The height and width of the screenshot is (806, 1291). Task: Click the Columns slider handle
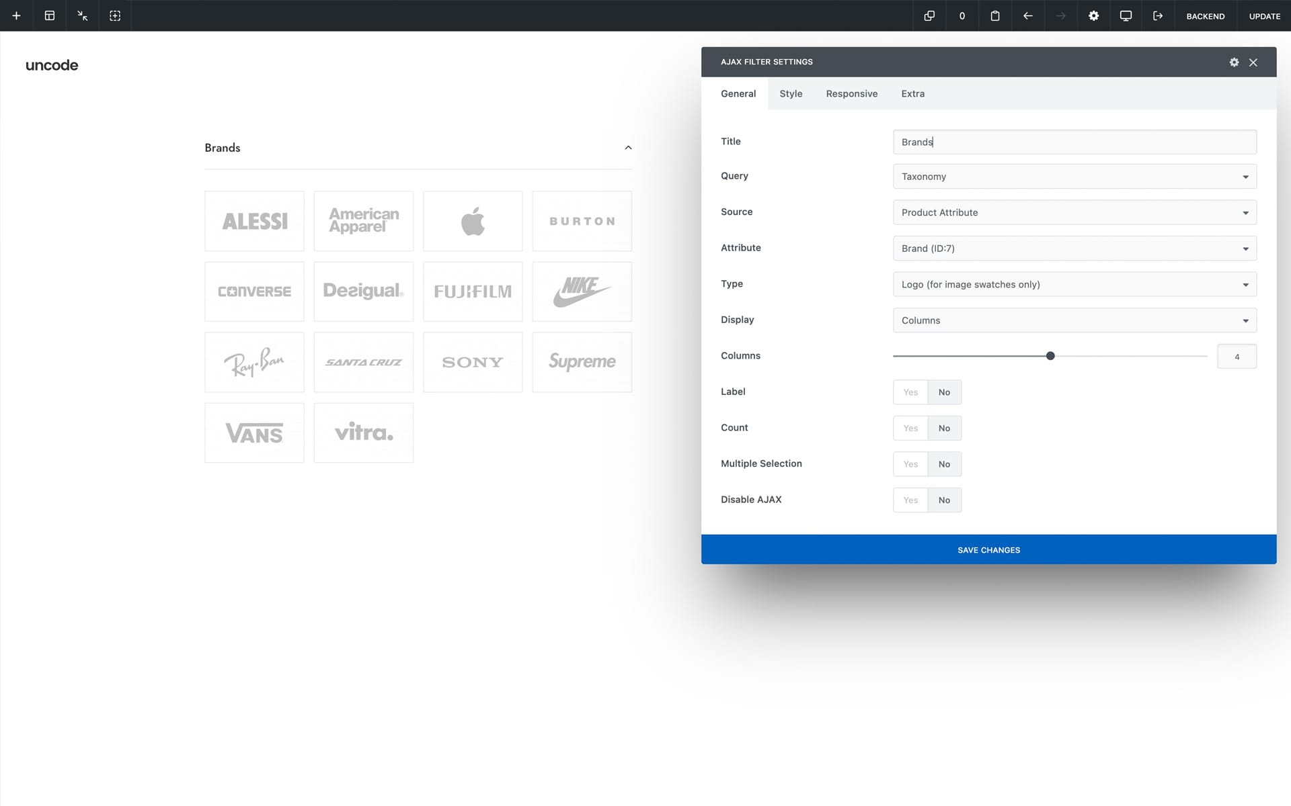pyautogui.click(x=1050, y=356)
